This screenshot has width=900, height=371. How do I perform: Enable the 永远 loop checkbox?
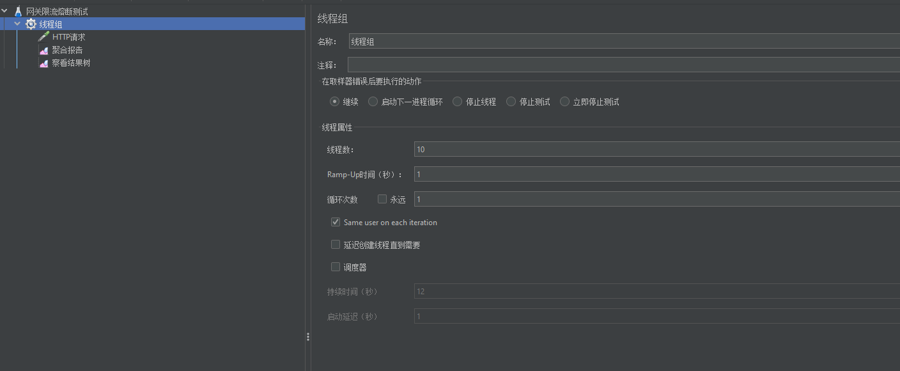click(382, 199)
